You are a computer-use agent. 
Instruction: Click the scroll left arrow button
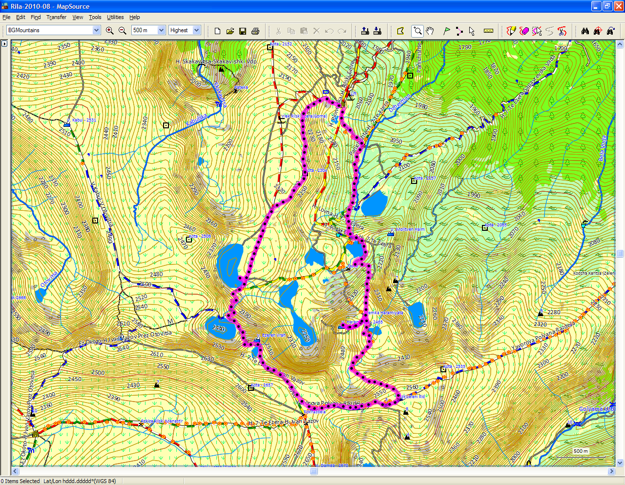(15, 471)
